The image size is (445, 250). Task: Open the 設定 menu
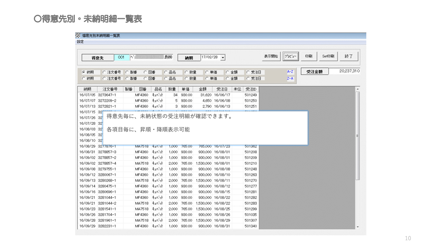click(x=80, y=42)
